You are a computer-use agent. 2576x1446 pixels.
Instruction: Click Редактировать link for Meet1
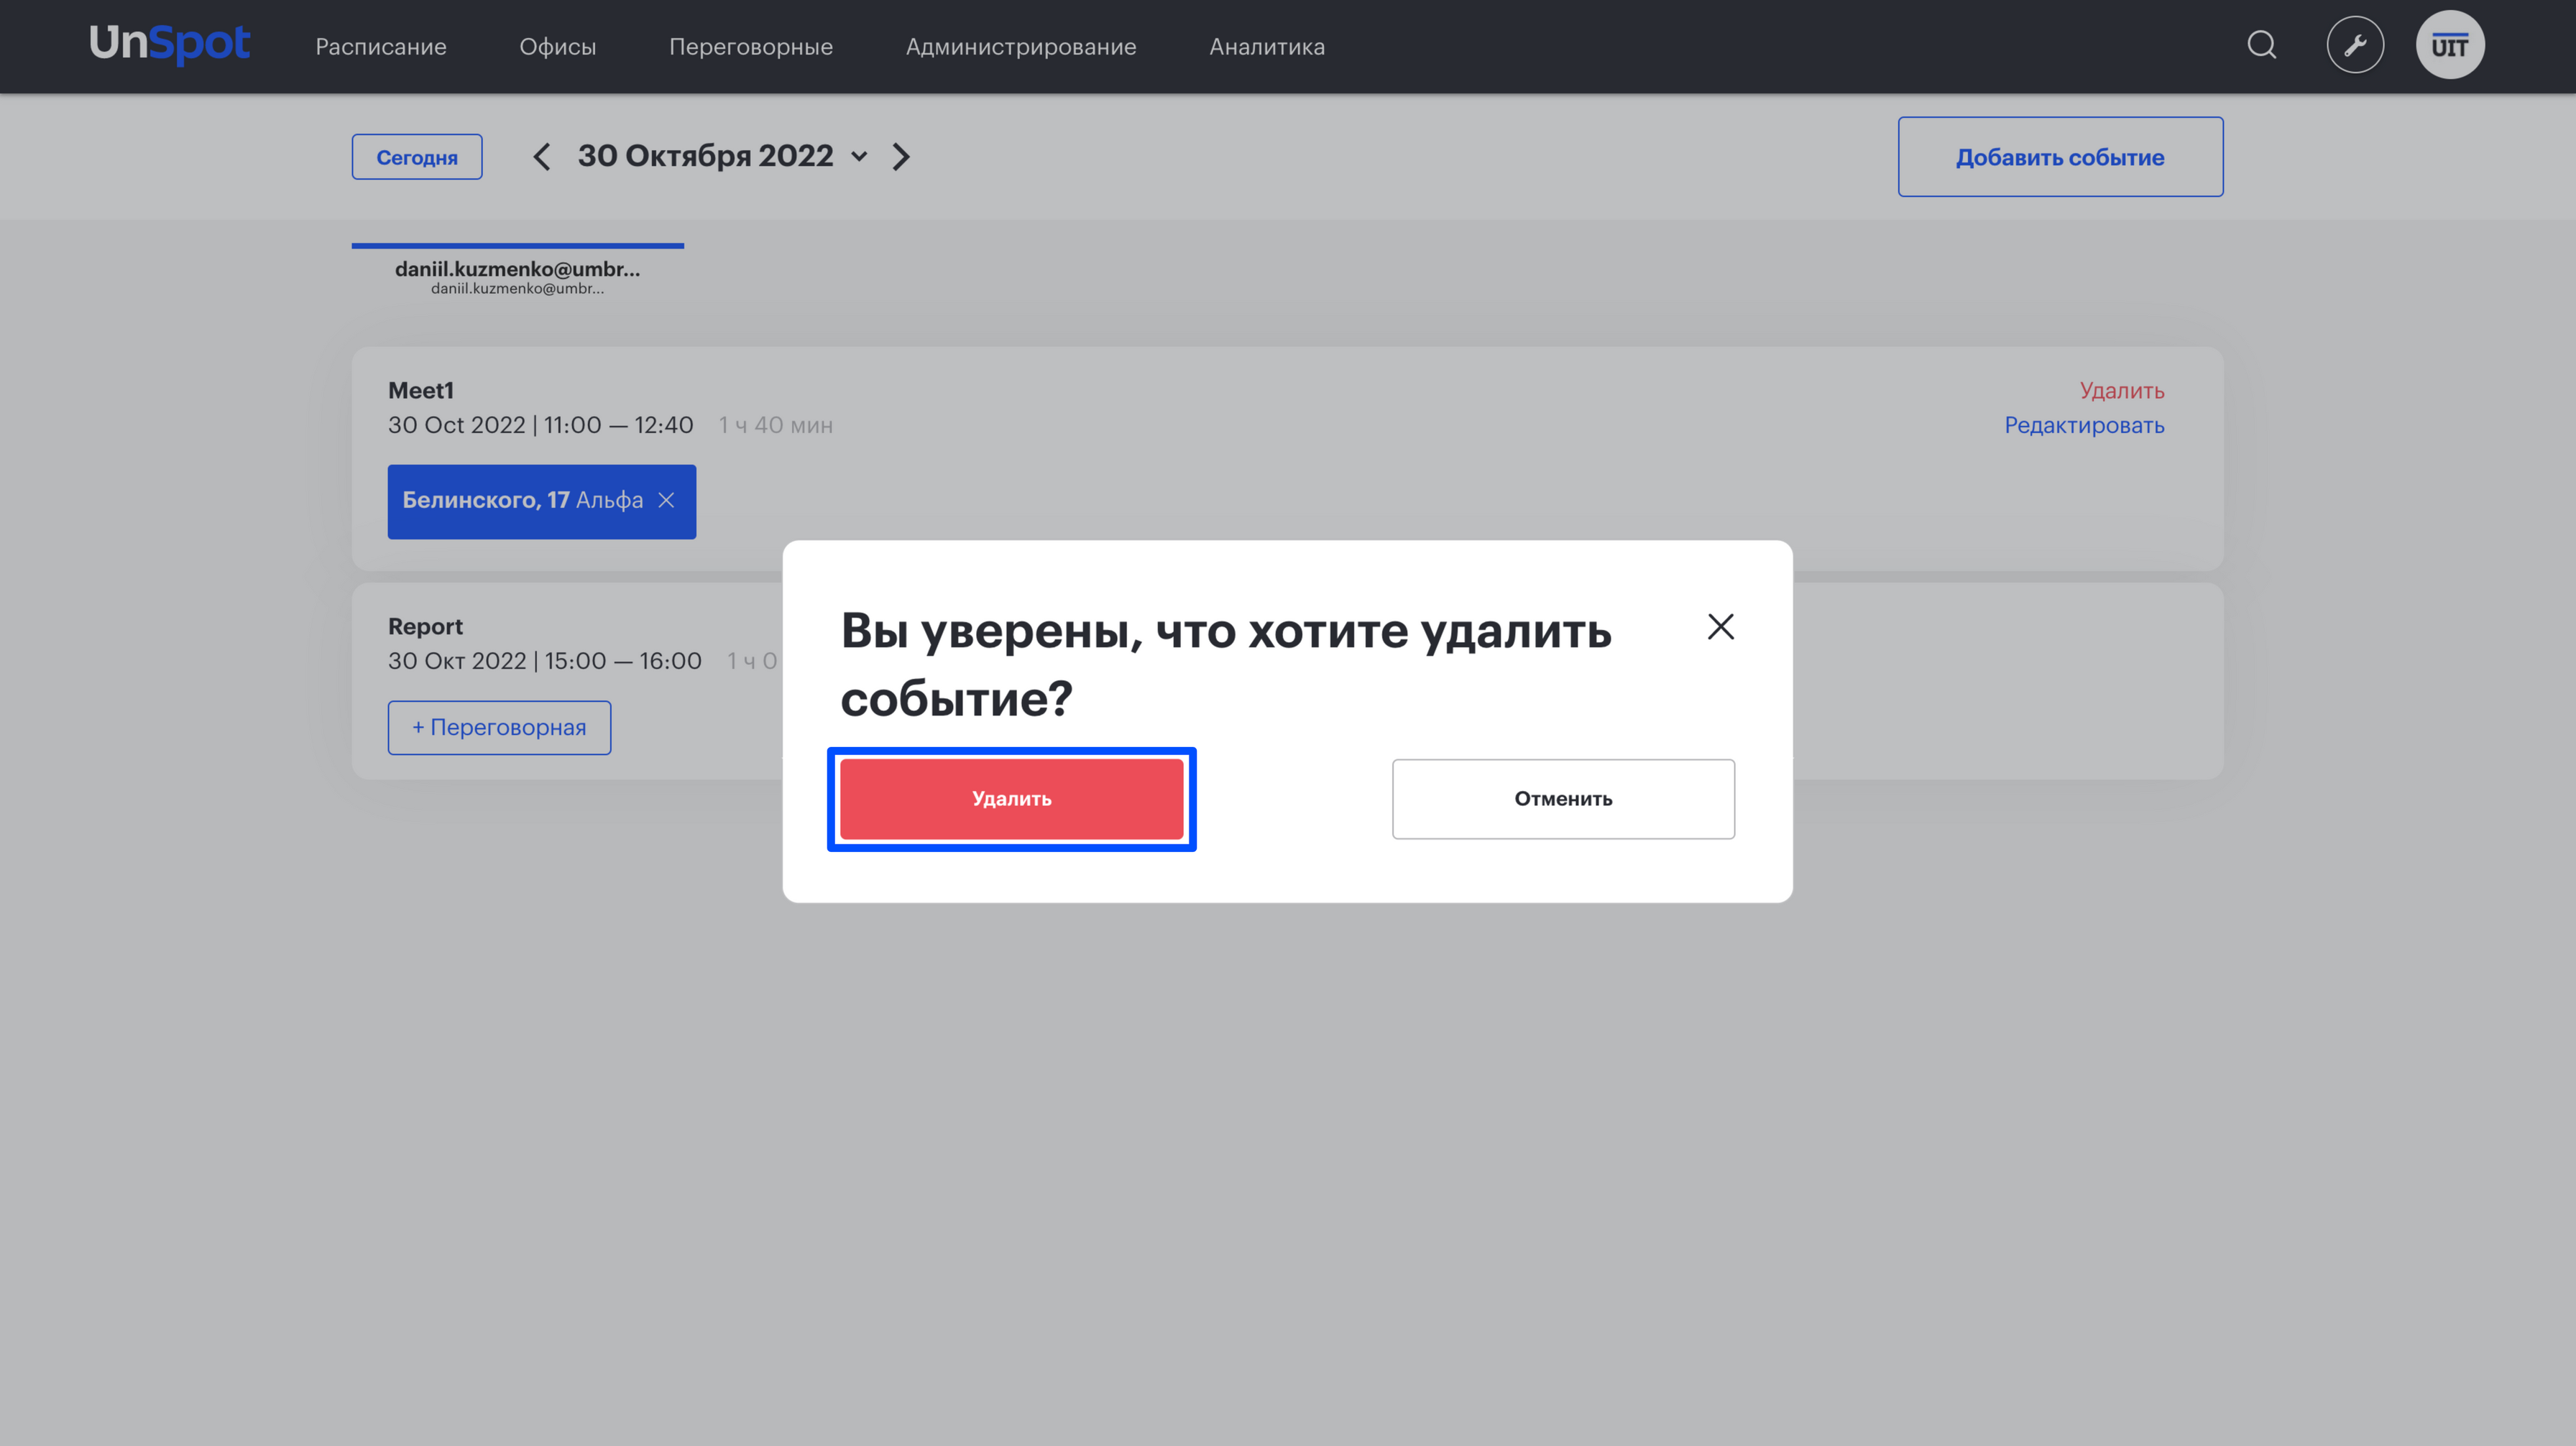click(2084, 426)
